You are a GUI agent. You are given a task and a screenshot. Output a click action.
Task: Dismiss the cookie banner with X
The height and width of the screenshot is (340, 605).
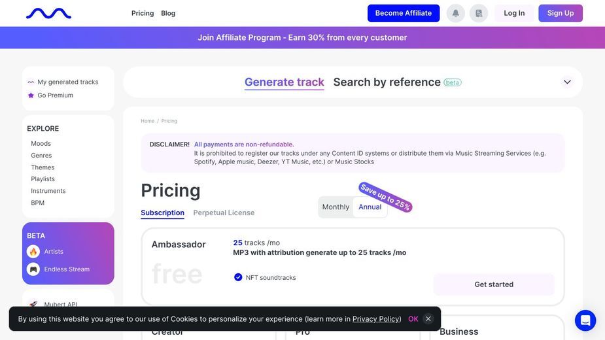428,319
